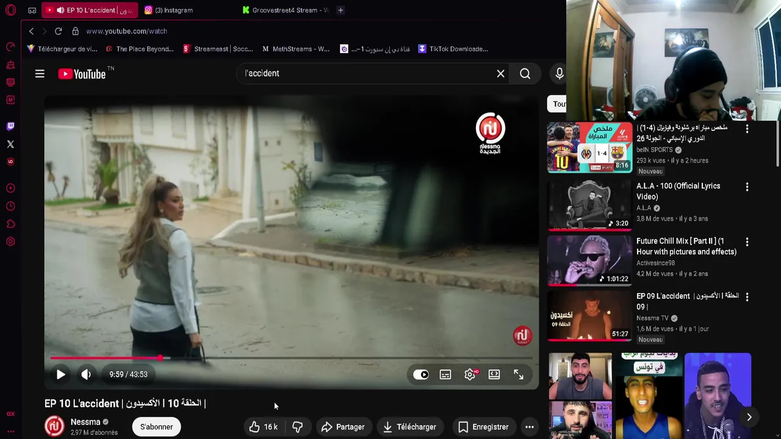
Task: Mute the video with speaker icon
Action: pyautogui.click(x=86, y=374)
